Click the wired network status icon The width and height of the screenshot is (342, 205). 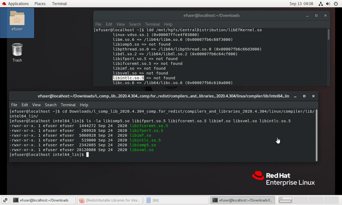pyautogui.click(x=321, y=4)
